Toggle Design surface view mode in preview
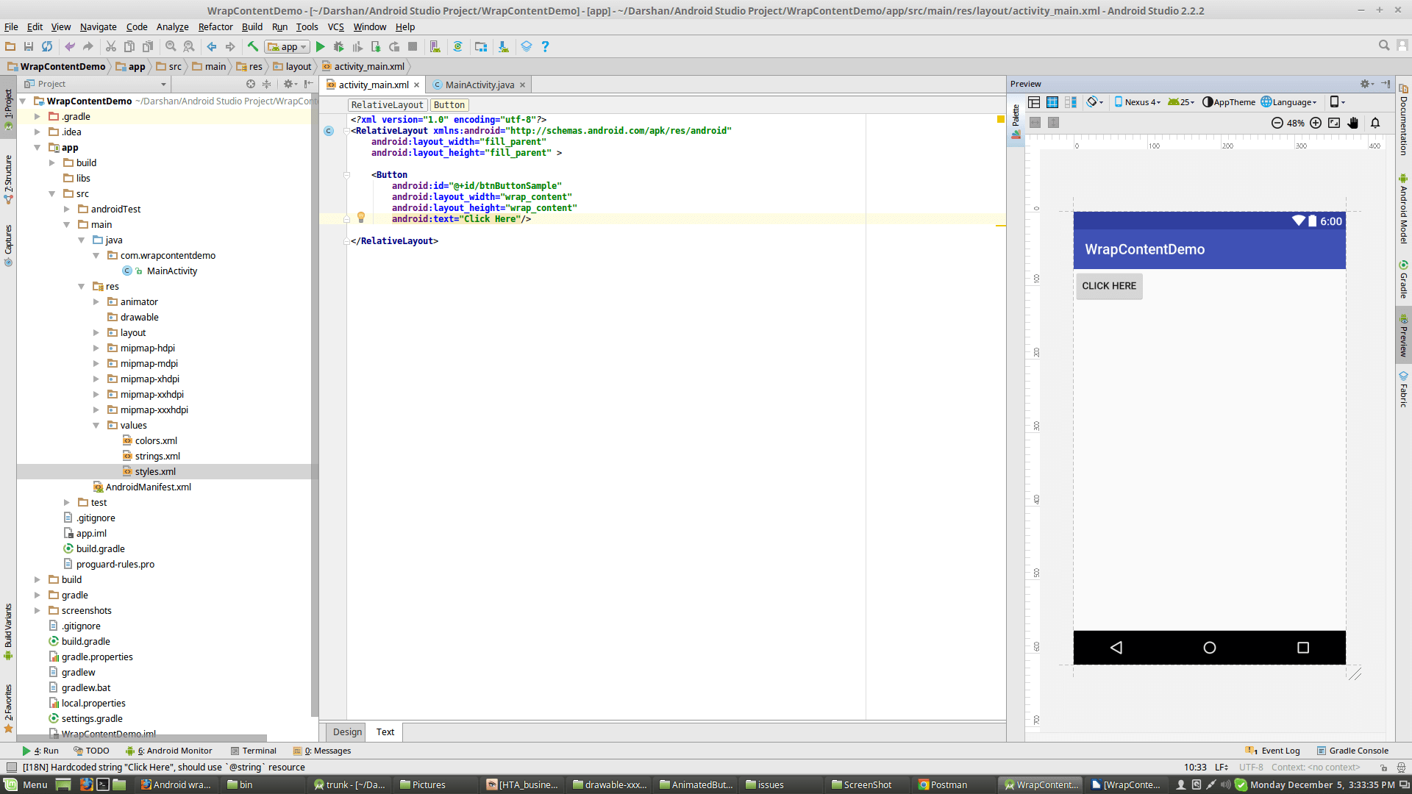This screenshot has height=794, width=1412. click(1034, 102)
